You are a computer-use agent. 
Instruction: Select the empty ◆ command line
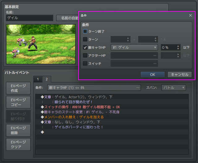(x=112, y=132)
